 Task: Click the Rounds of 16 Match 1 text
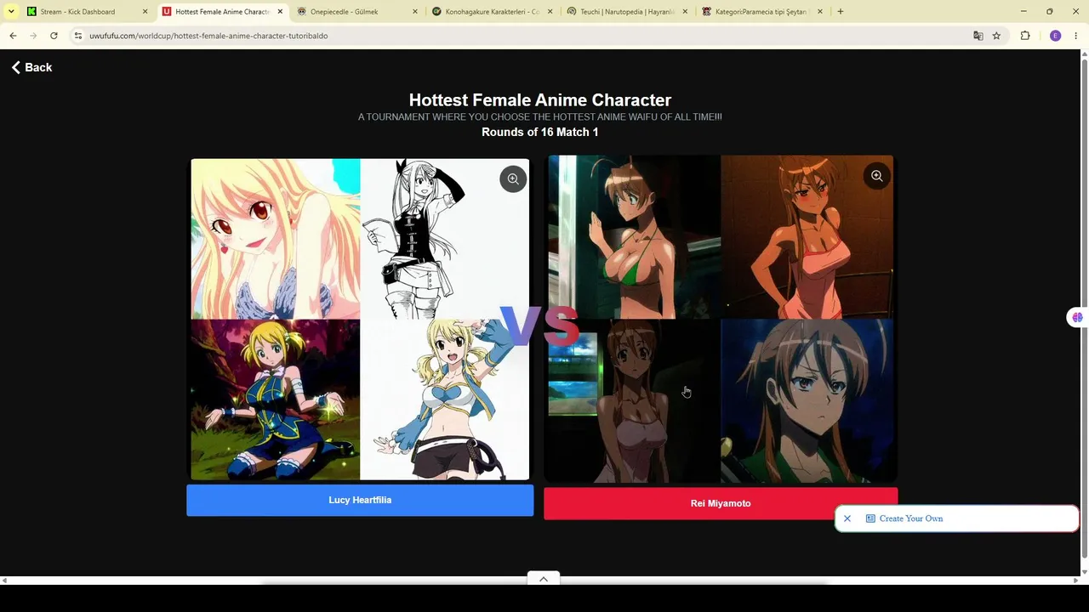(x=540, y=132)
